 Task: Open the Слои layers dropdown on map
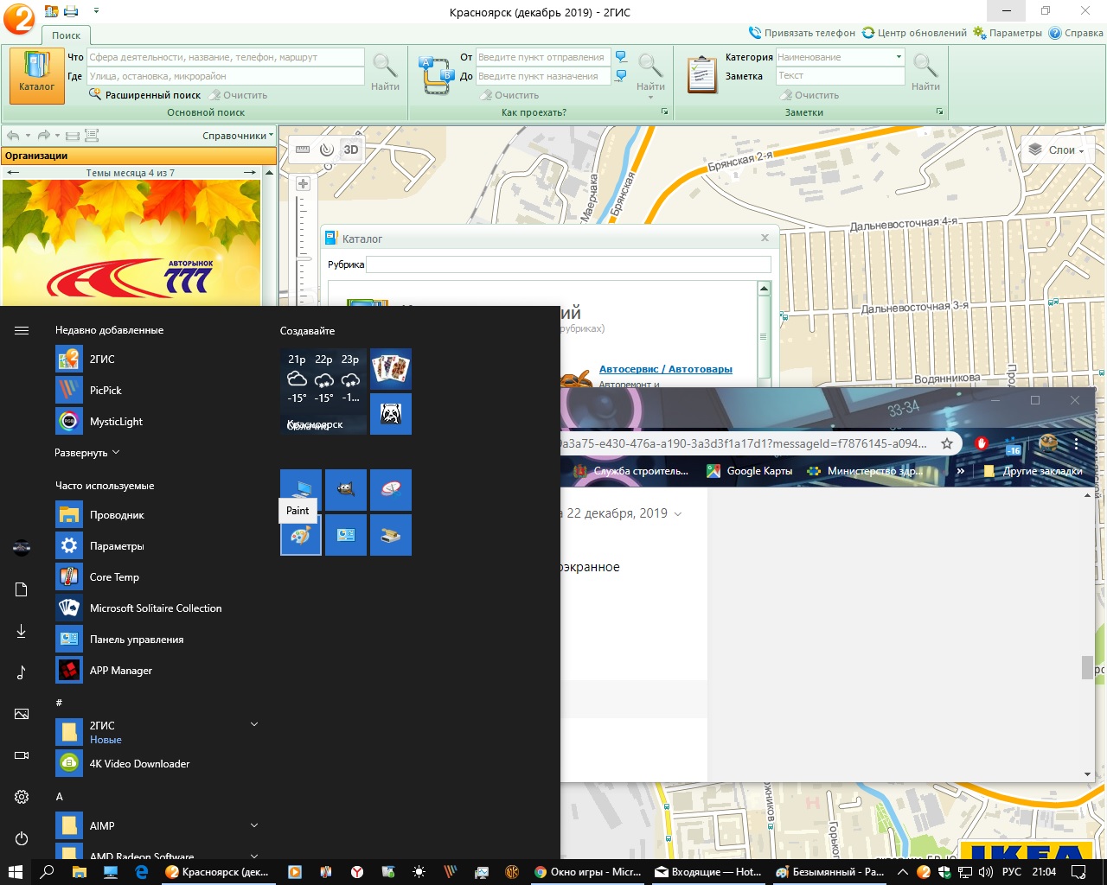1057,150
